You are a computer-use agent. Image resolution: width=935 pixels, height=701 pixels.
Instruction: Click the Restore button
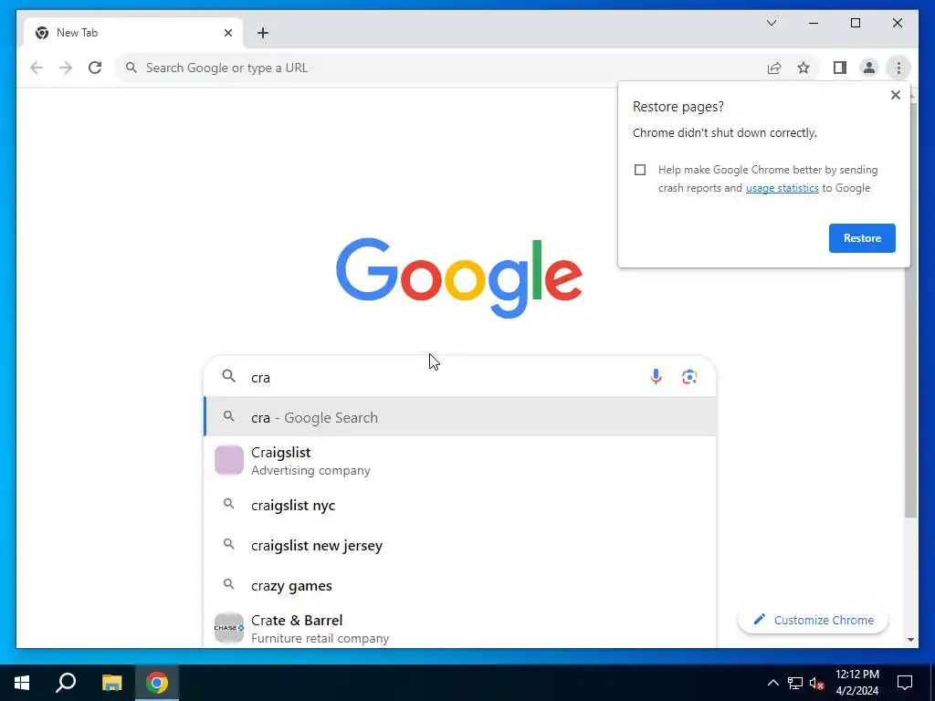[x=862, y=238]
